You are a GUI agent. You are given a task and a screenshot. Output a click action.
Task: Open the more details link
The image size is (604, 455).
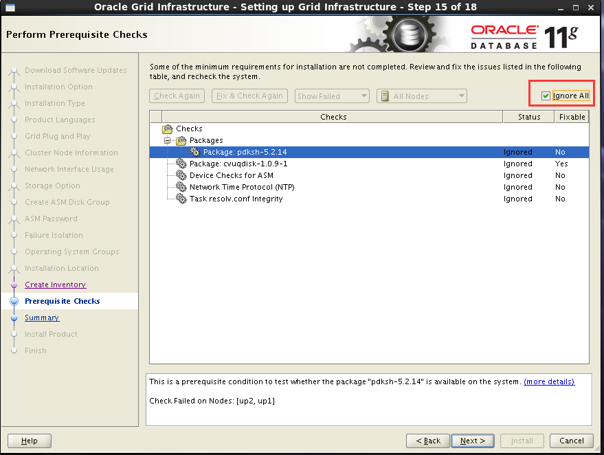(549, 381)
